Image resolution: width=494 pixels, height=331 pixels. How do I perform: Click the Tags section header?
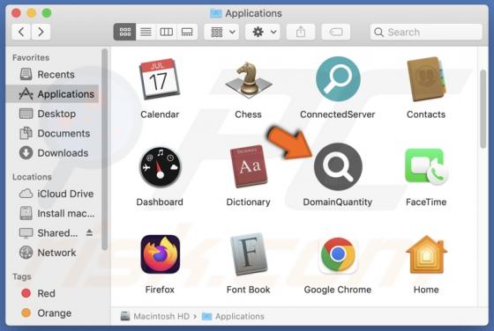point(22,276)
